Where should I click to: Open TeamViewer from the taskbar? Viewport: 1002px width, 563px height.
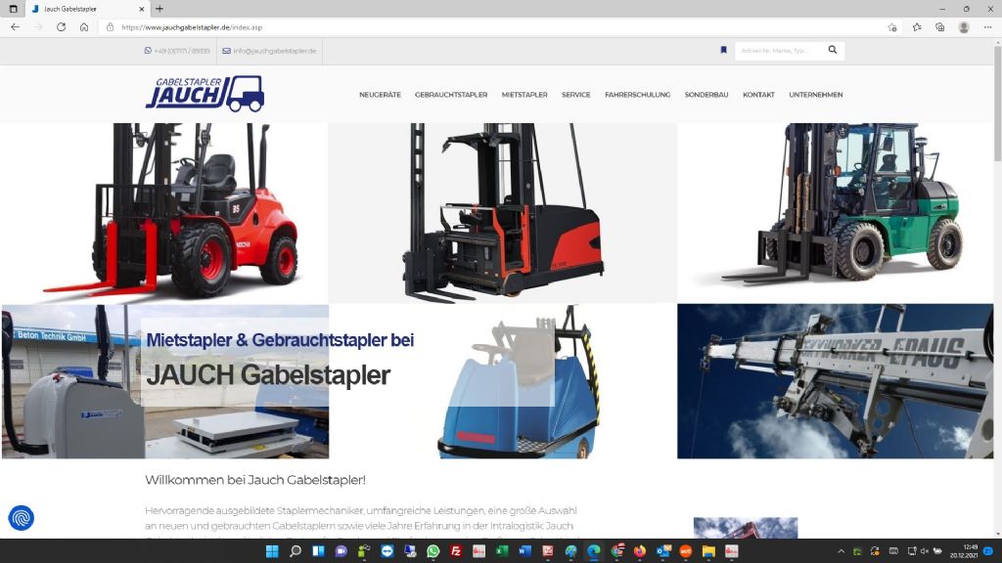click(387, 551)
